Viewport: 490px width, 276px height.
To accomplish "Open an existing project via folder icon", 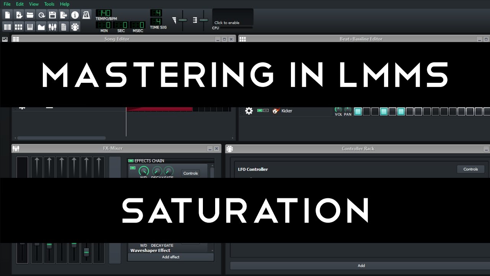I will point(30,15).
